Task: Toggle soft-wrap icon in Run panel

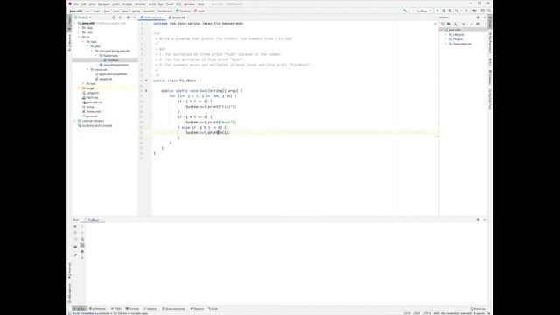Action: [82, 239]
